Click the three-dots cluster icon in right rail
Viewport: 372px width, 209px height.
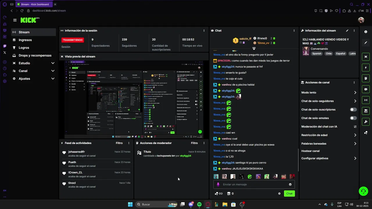tap(366, 133)
